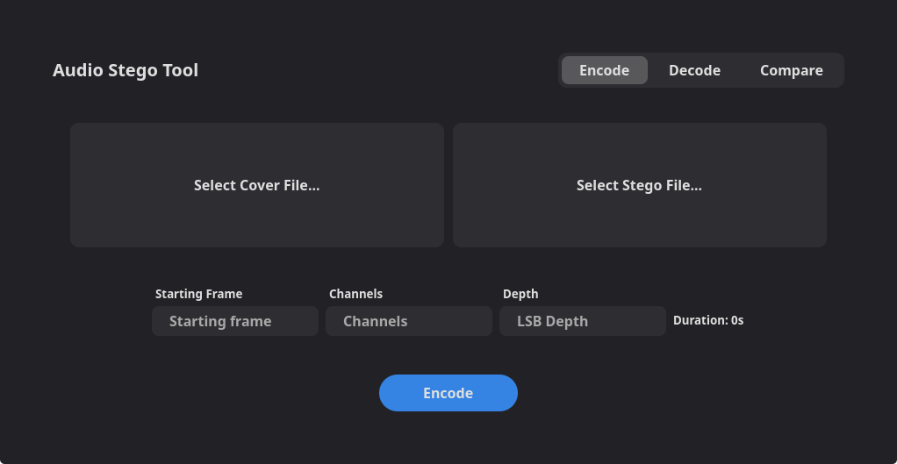Open the Compare tab
Image resolution: width=897 pixels, height=464 pixels.
click(x=791, y=70)
